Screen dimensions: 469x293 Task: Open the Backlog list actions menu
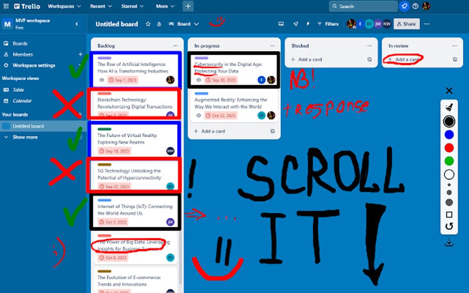point(175,45)
